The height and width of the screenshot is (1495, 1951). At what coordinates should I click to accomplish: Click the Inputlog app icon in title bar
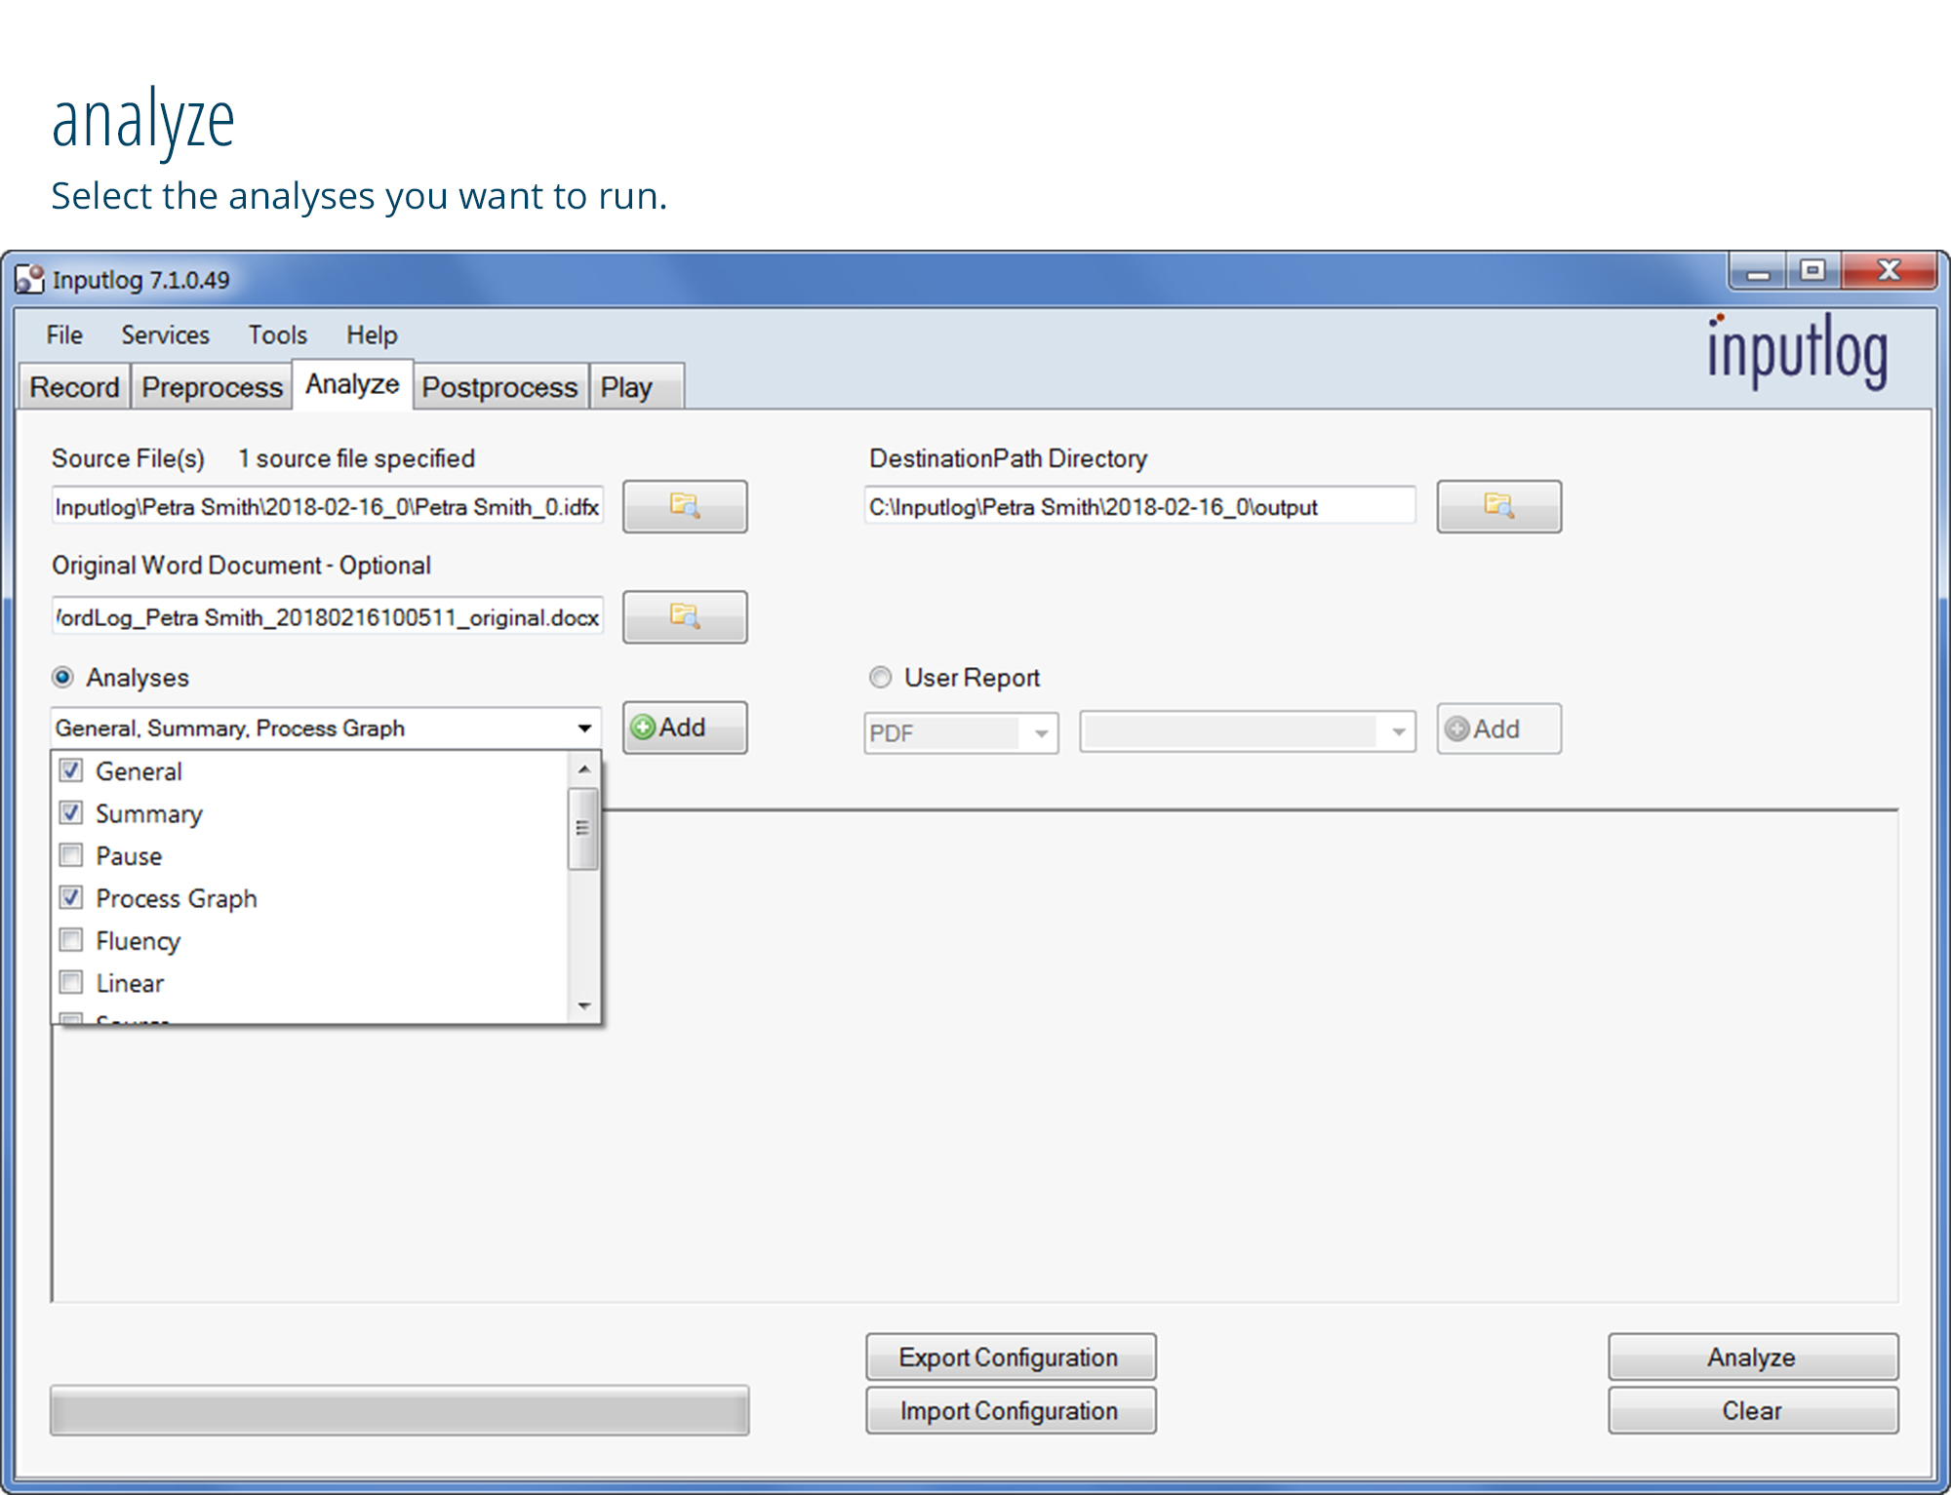pyautogui.click(x=29, y=280)
